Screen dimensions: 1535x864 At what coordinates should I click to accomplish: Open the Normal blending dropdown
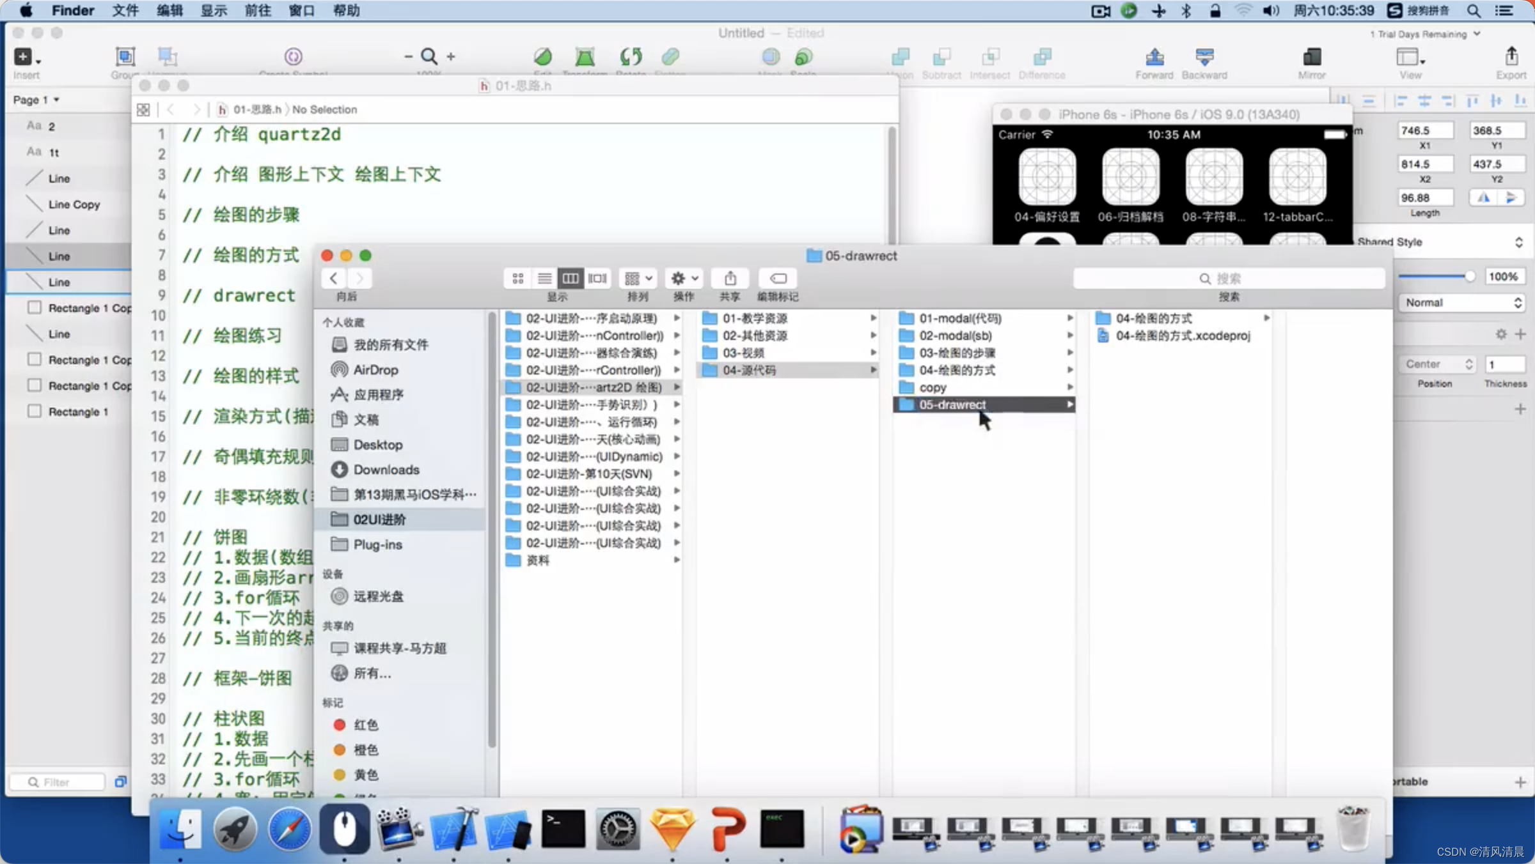point(1462,302)
